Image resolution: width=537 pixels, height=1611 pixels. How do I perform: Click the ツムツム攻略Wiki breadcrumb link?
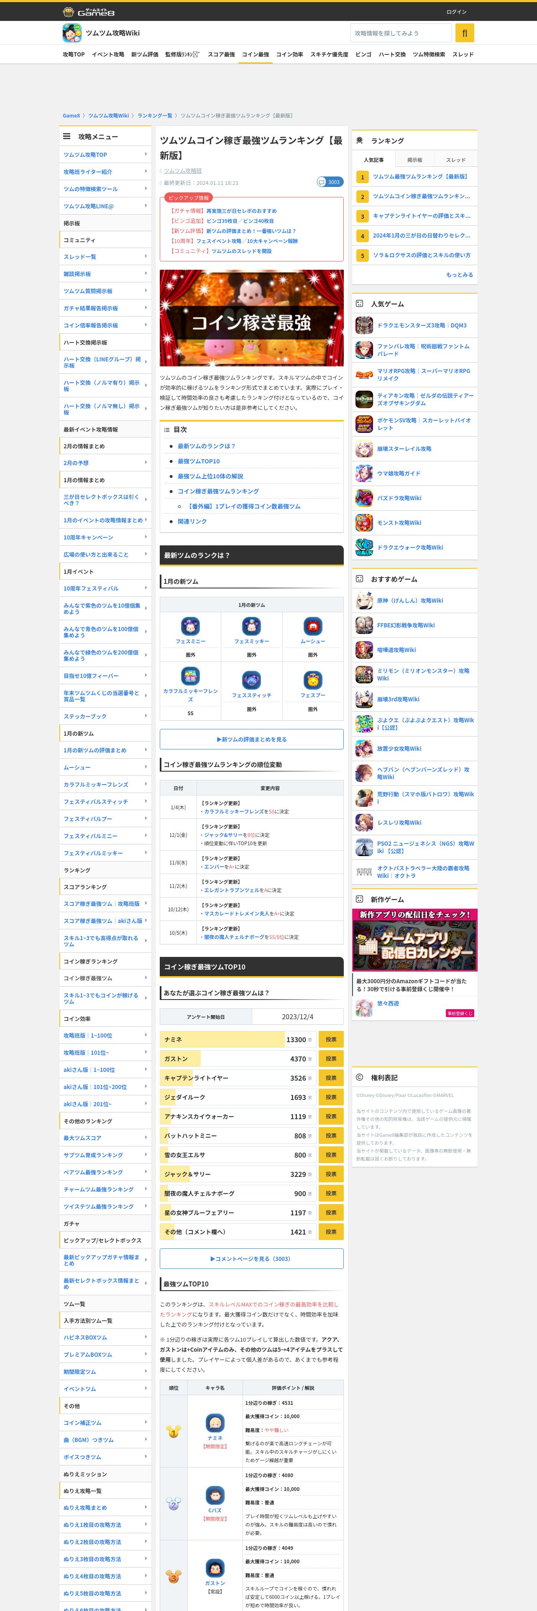(108, 116)
